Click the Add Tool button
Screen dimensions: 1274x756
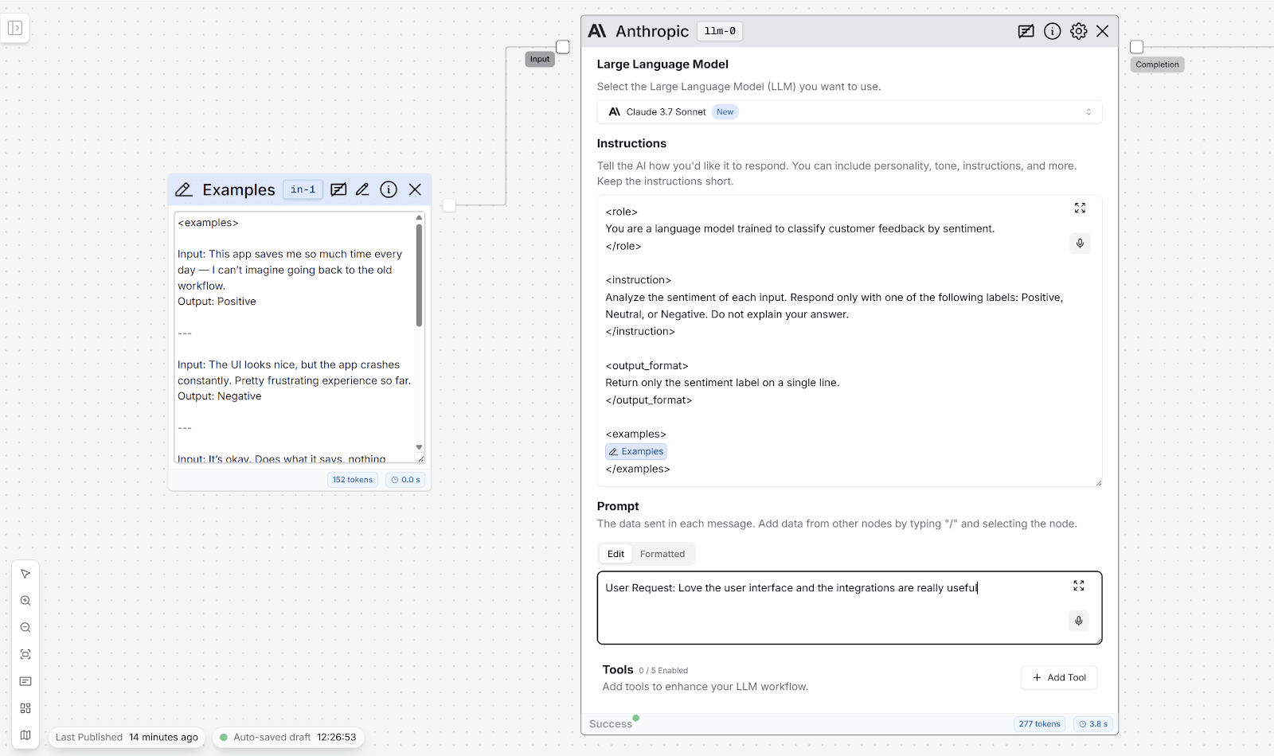[1059, 678]
